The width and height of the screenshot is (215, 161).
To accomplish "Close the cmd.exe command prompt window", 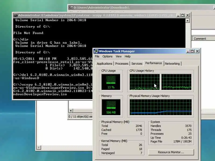I will 187,15.
